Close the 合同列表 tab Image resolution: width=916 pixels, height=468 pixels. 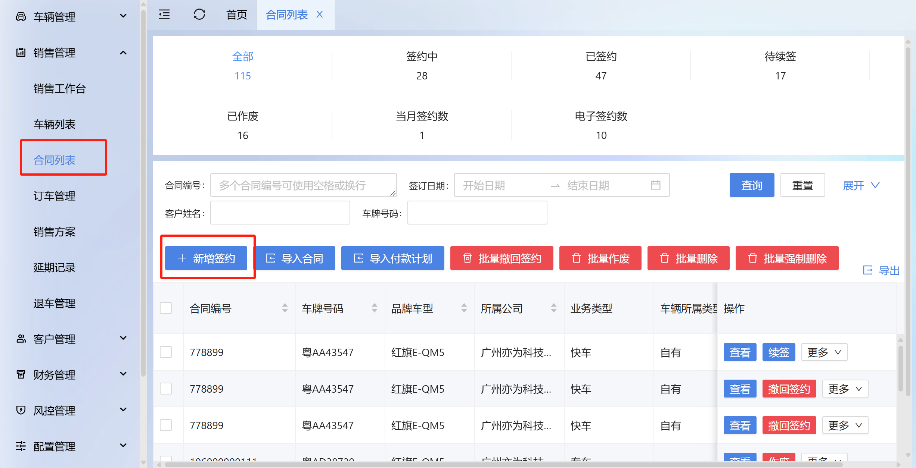click(320, 15)
